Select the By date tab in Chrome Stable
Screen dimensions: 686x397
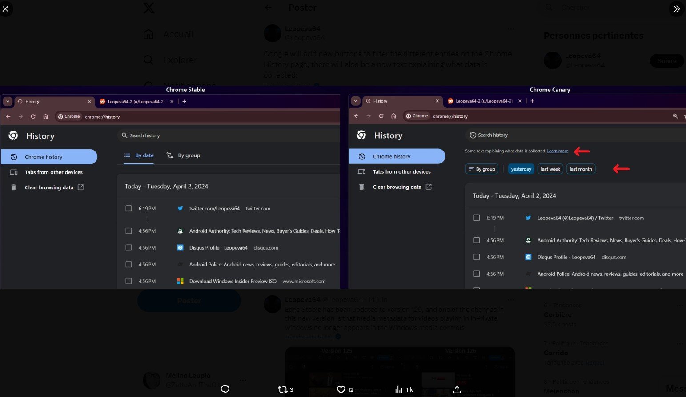(x=139, y=155)
